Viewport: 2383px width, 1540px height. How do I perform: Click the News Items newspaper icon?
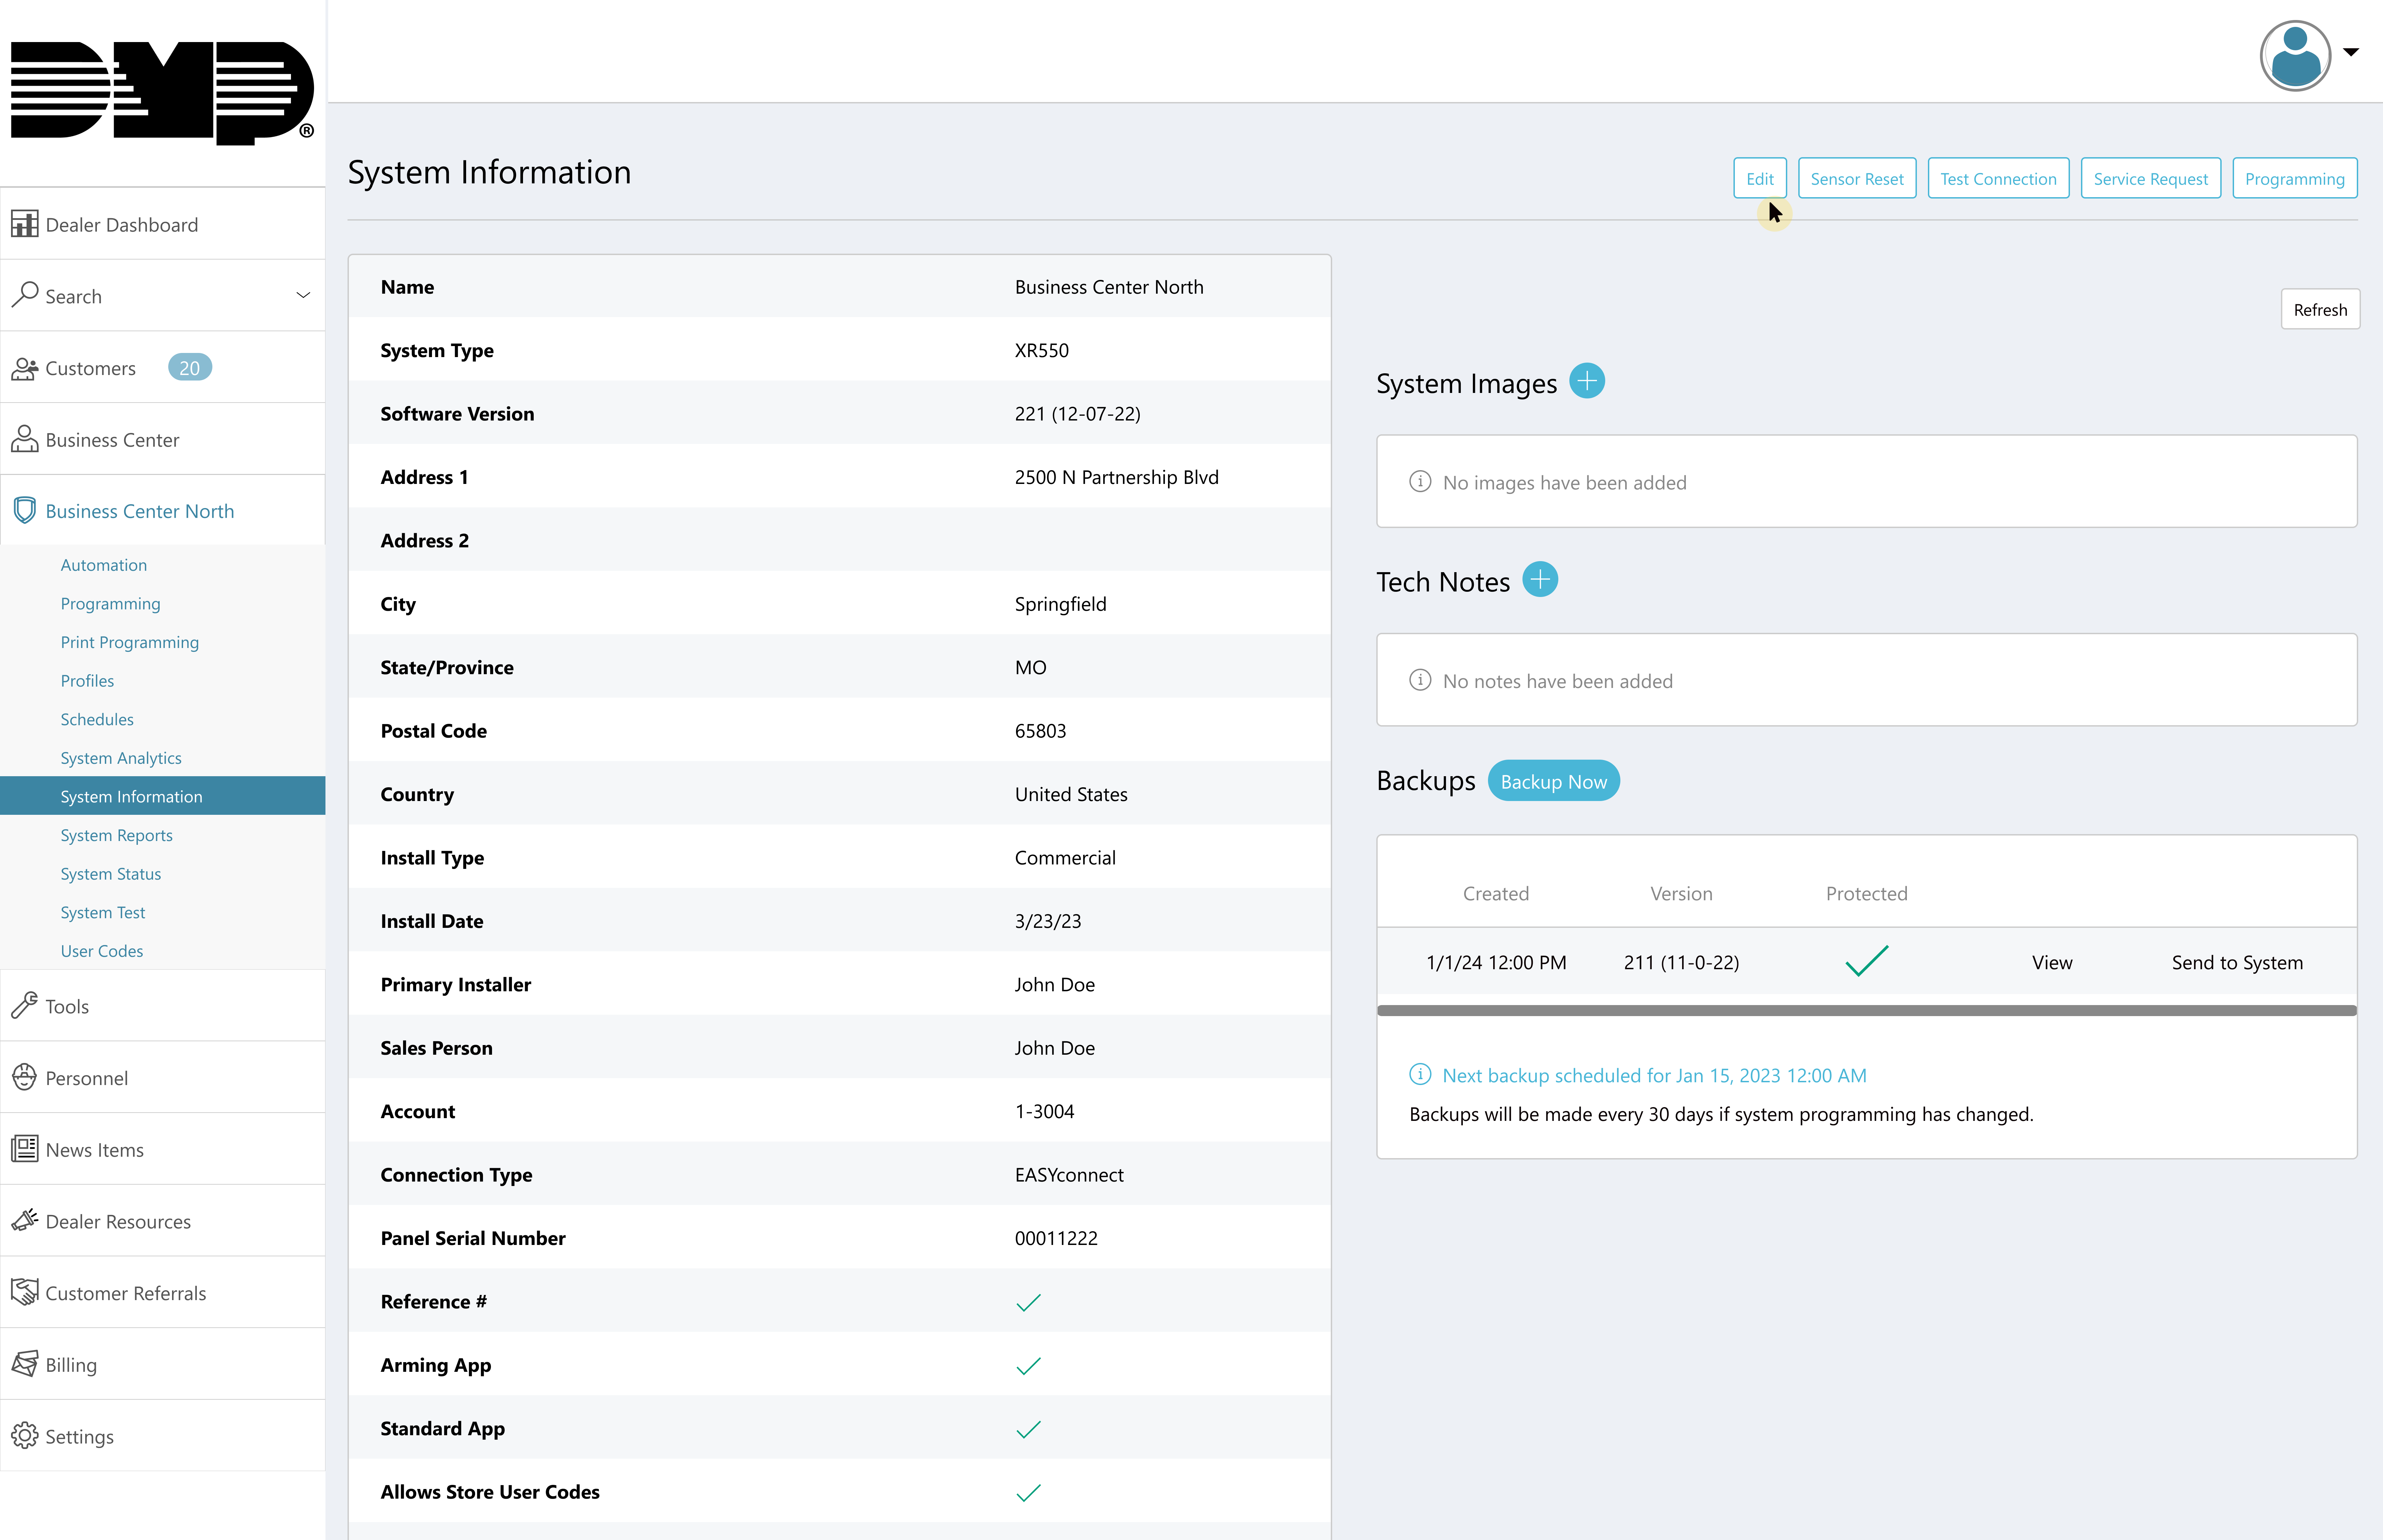[25, 1149]
